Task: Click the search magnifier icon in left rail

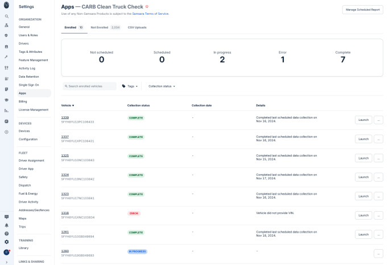Action: pos(7,16)
